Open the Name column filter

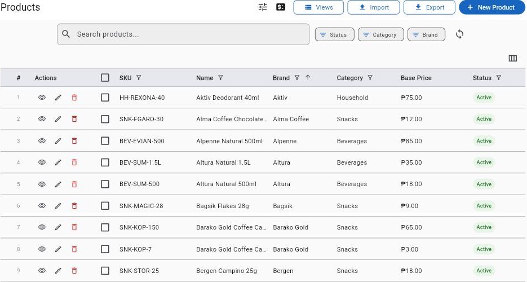pos(220,78)
